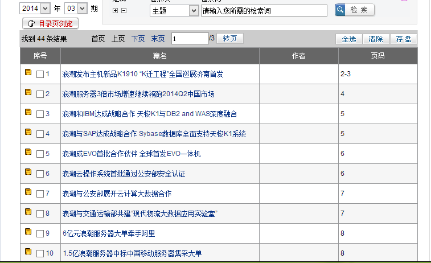Click the 检索 search button
Image resolution: width=431 pixels, height=263 pixels.
click(x=355, y=10)
